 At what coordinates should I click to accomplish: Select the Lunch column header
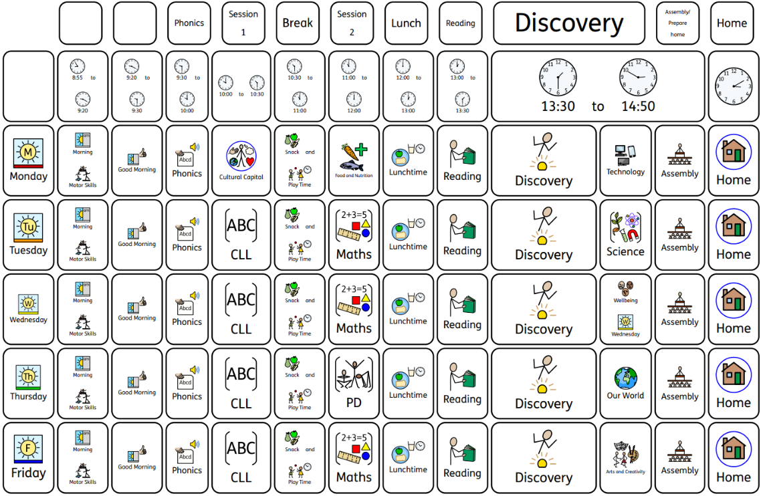tap(406, 23)
